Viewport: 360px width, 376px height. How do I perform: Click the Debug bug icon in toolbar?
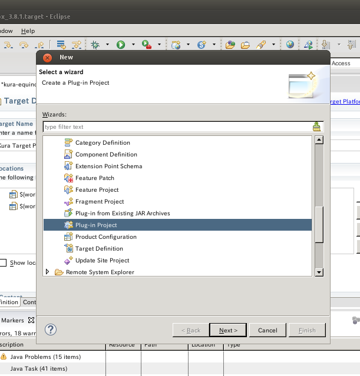pos(95,45)
